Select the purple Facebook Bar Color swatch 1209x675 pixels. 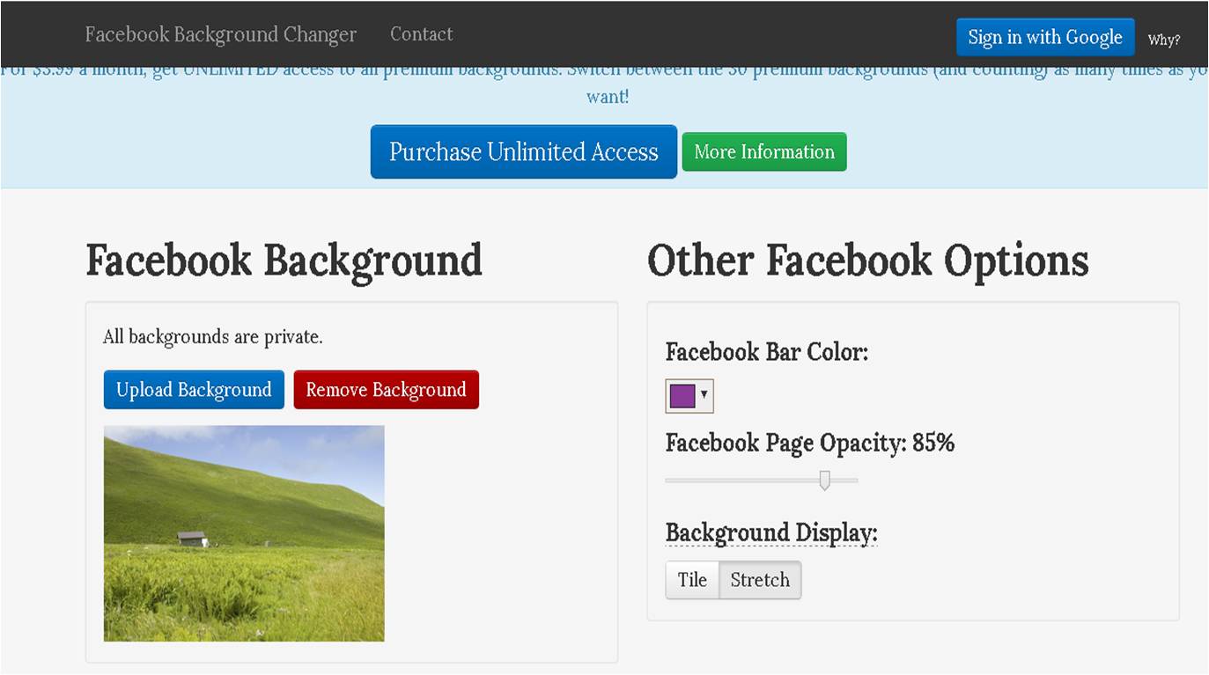(683, 395)
